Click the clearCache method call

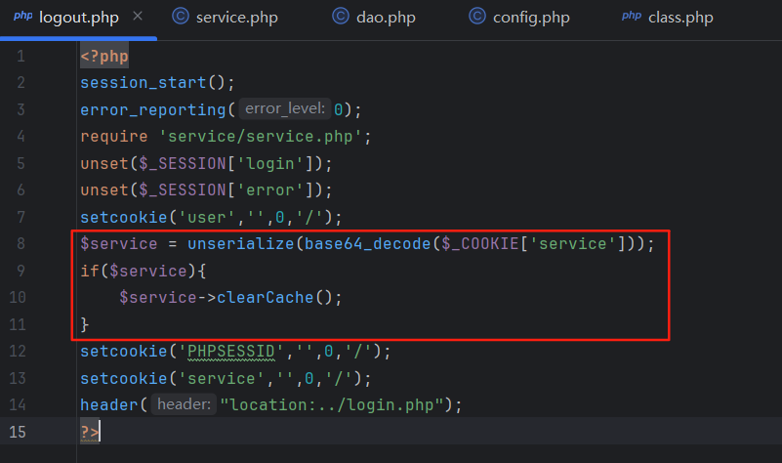[265, 297]
